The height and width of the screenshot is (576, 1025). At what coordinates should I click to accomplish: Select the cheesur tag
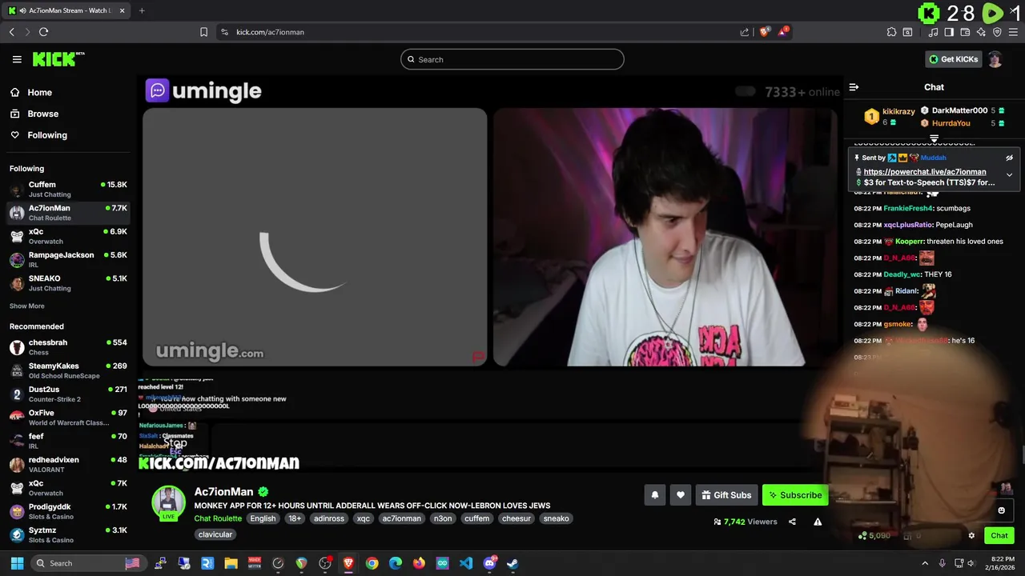[x=517, y=518]
